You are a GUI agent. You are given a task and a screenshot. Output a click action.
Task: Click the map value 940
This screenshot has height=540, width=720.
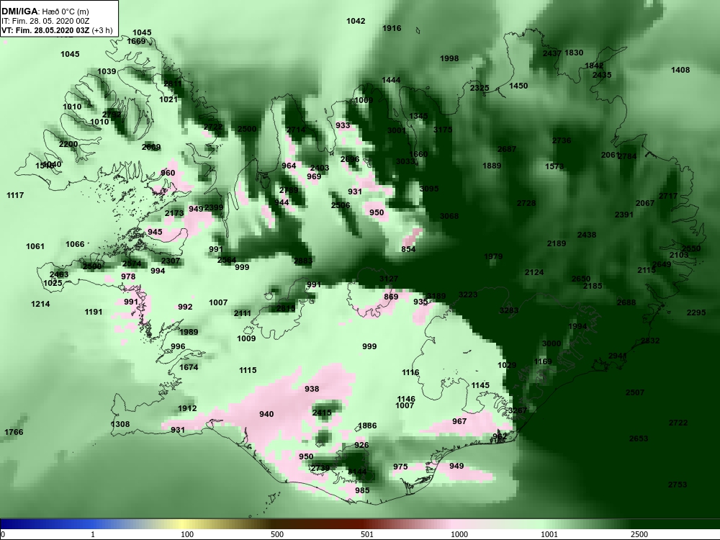pyautogui.click(x=266, y=414)
